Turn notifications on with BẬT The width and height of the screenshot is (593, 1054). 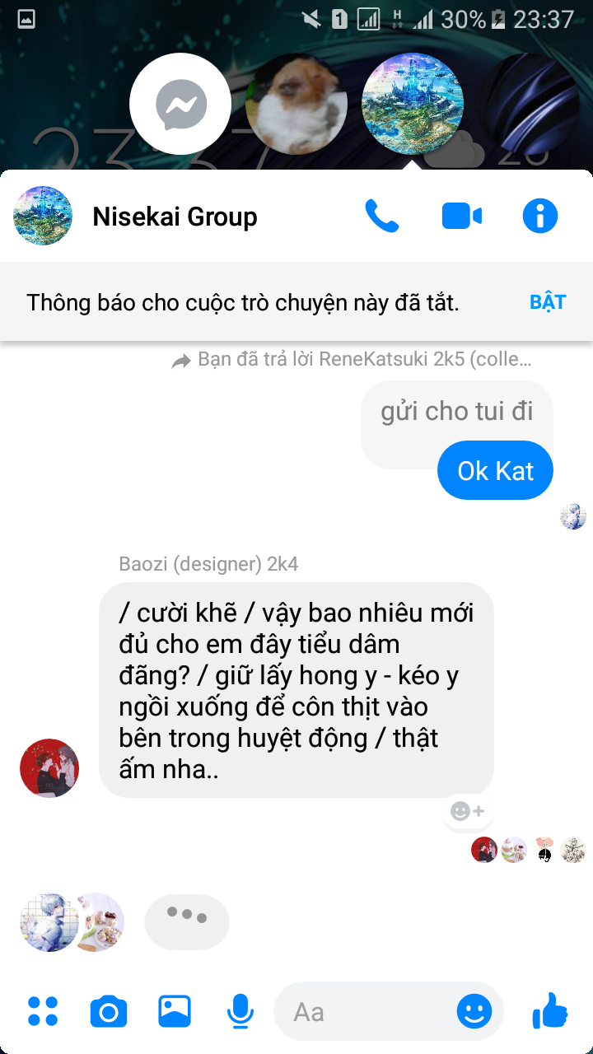coord(548,301)
